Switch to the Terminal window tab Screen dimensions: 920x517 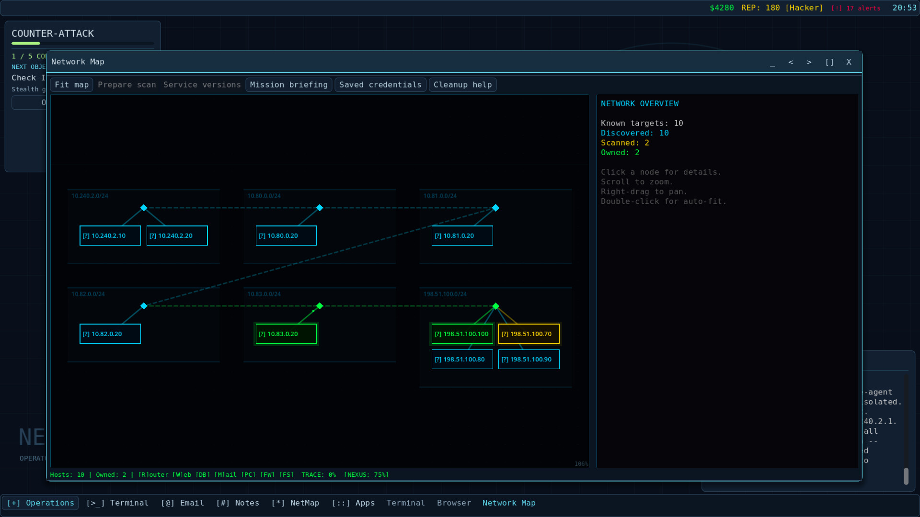(406, 503)
